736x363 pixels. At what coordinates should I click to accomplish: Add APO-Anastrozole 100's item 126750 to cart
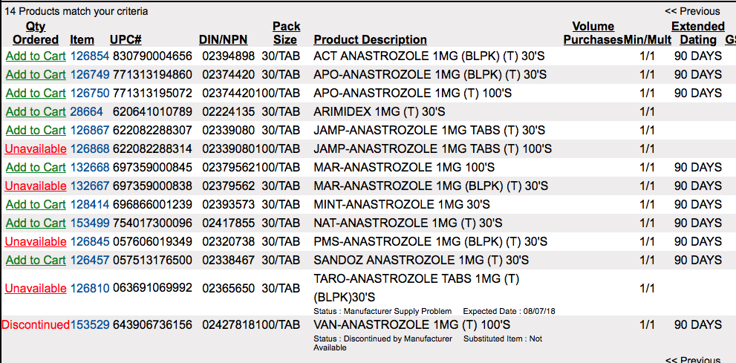pyautogui.click(x=36, y=93)
